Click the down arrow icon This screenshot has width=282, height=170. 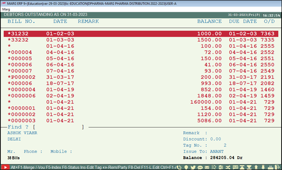point(263,167)
